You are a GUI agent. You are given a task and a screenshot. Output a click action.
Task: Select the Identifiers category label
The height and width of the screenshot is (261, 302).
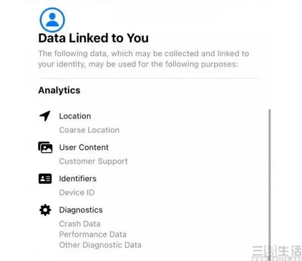(78, 178)
